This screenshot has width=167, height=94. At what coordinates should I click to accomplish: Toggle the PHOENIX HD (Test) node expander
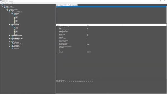point(9,36)
